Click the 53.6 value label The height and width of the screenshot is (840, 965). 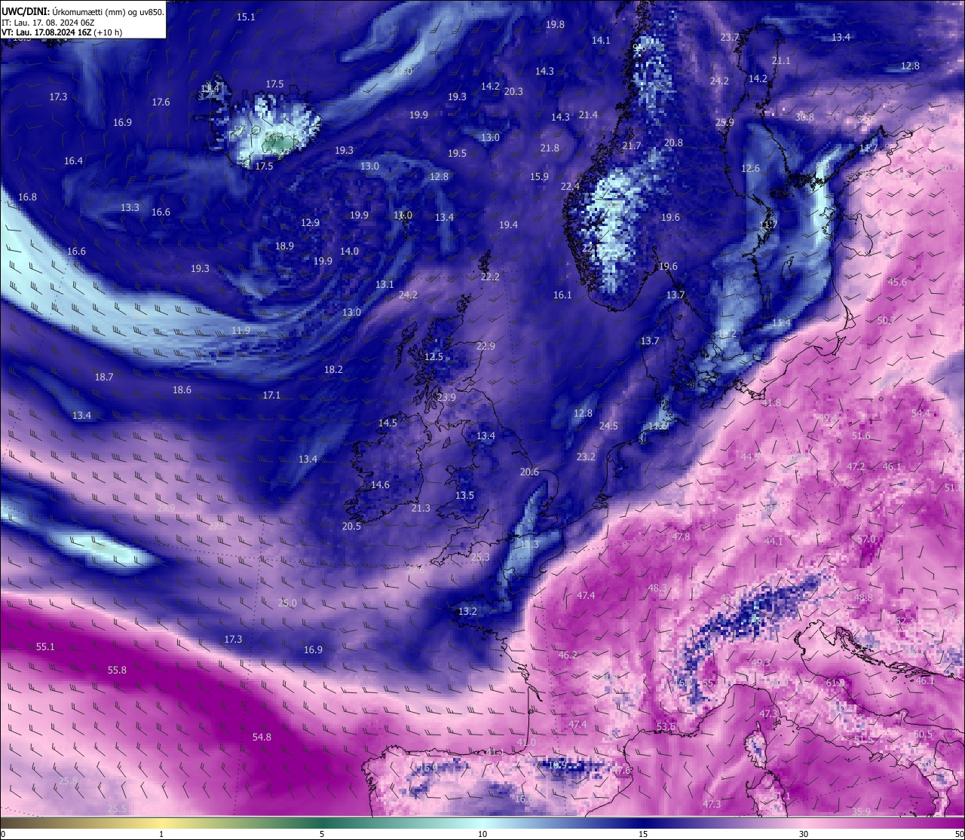tap(666, 726)
